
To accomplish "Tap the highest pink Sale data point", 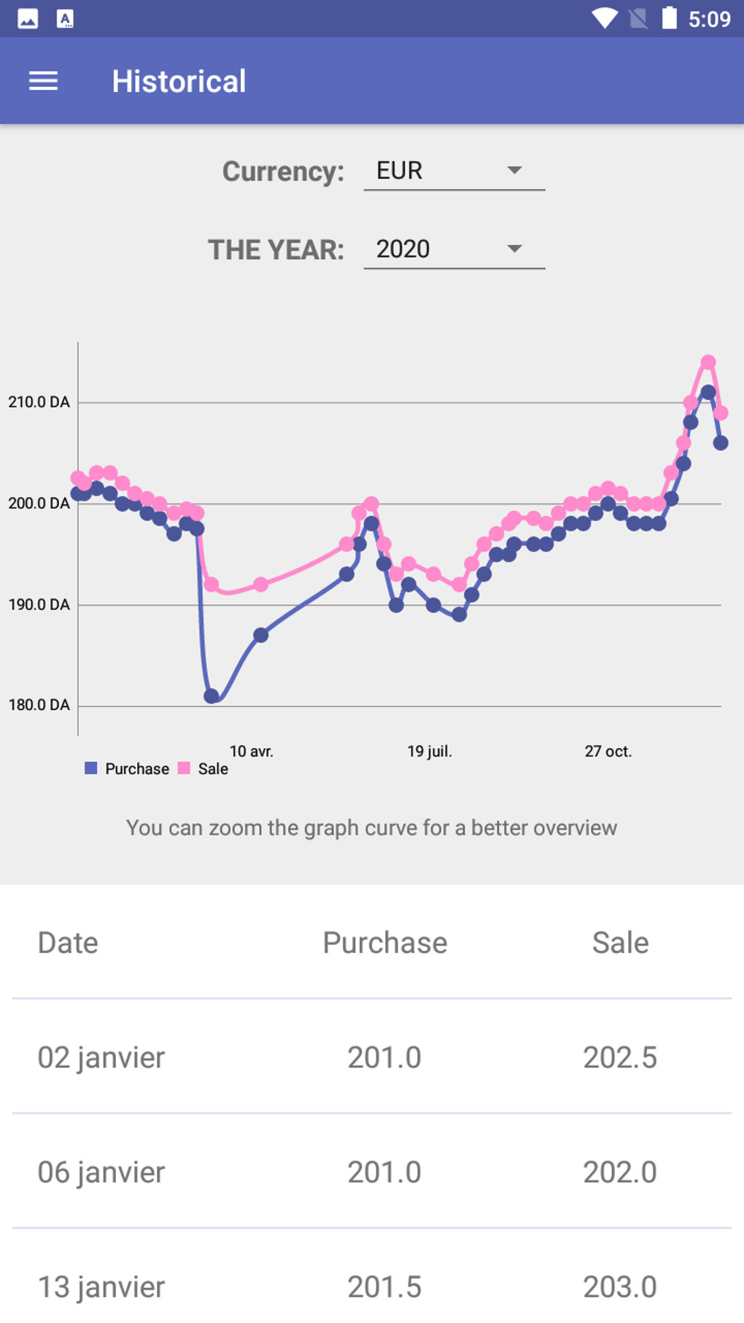I will [x=708, y=362].
